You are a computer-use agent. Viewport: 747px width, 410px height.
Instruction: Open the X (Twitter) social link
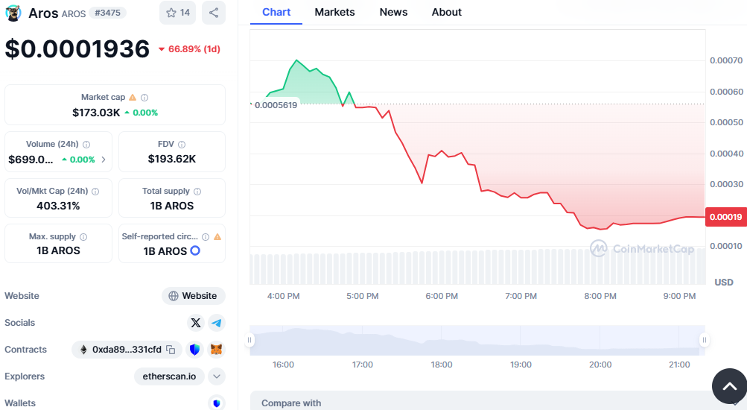(195, 323)
